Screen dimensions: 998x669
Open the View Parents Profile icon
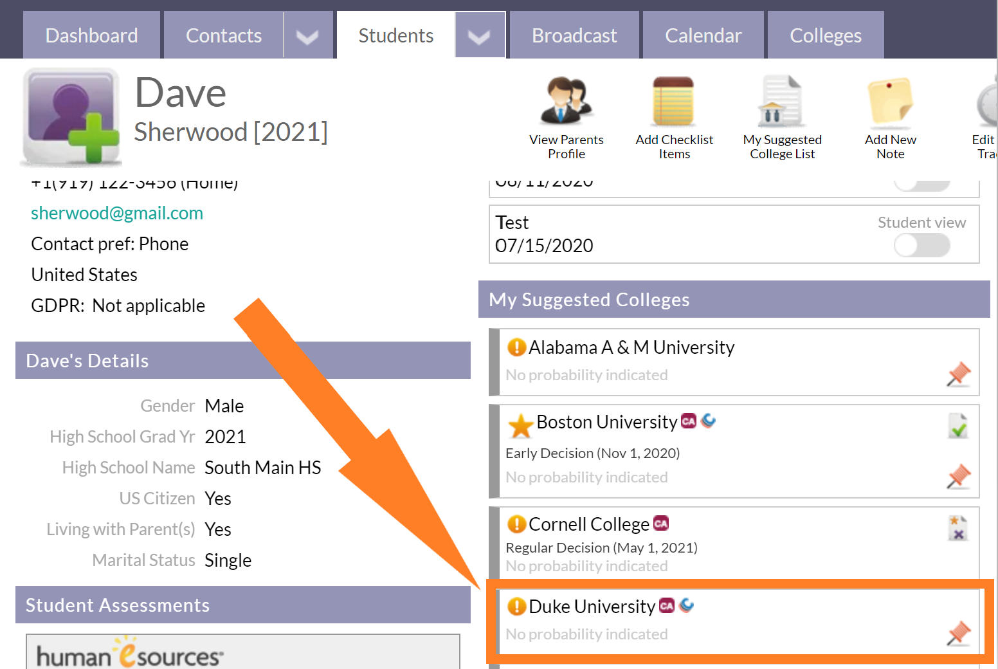tap(566, 100)
